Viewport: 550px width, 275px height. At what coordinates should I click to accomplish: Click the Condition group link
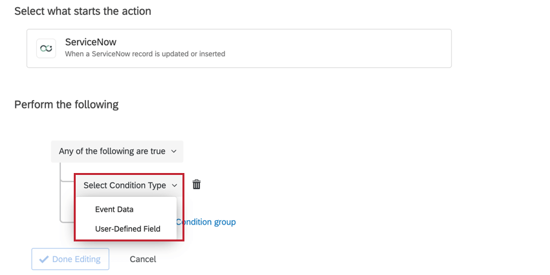click(x=206, y=222)
